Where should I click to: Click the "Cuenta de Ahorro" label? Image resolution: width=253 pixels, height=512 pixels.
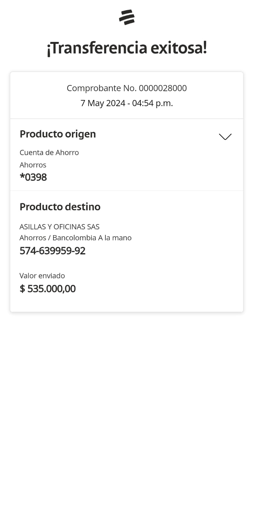(x=49, y=152)
